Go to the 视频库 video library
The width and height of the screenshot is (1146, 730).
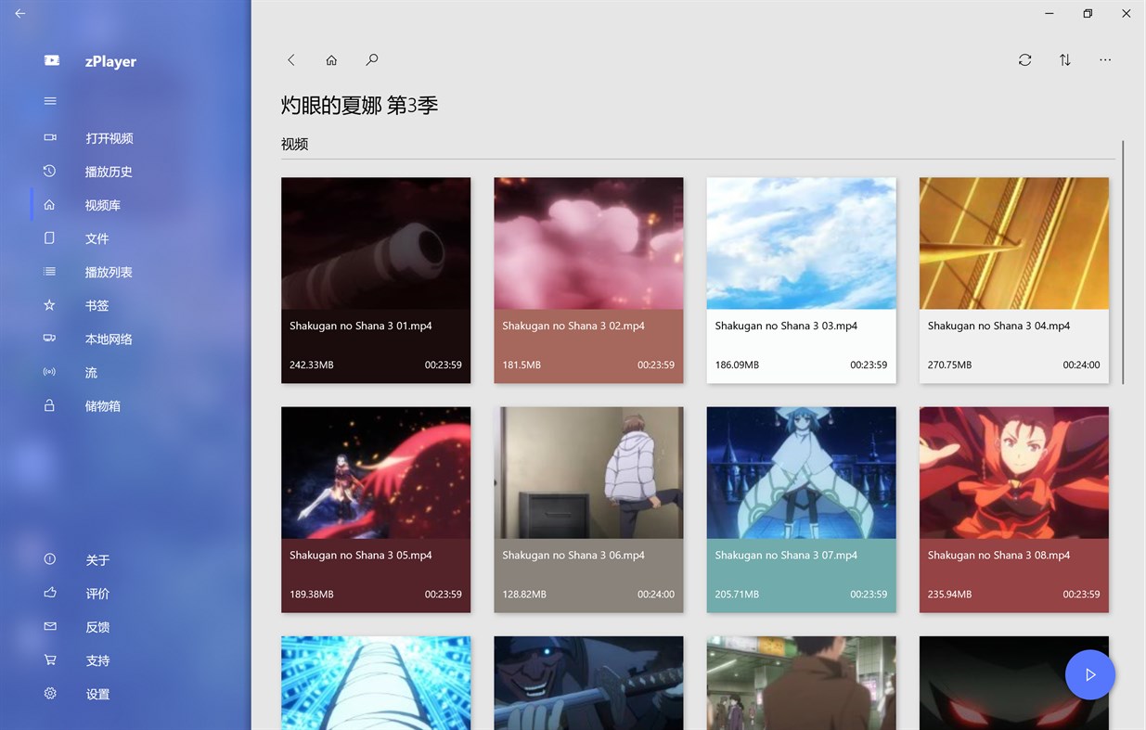click(x=102, y=204)
